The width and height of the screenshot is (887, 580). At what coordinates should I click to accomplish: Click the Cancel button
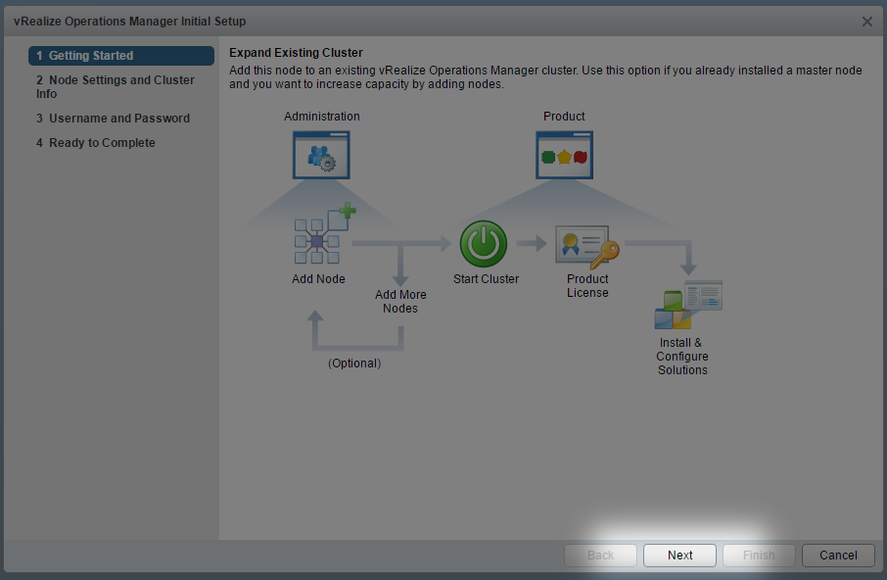click(x=838, y=556)
